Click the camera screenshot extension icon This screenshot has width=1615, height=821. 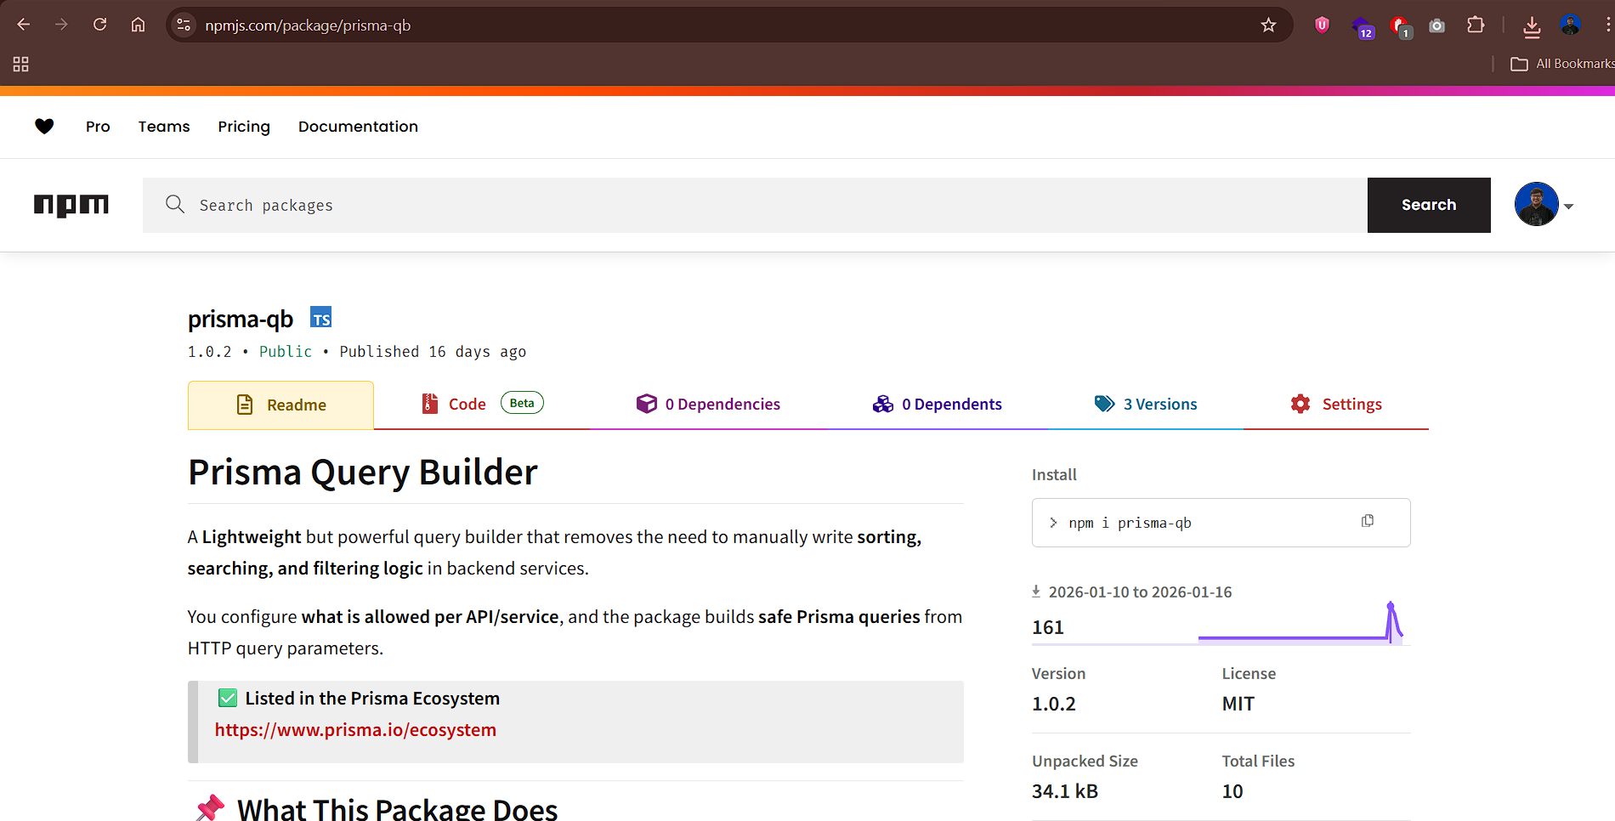pyautogui.click(x=1436, y=25)
